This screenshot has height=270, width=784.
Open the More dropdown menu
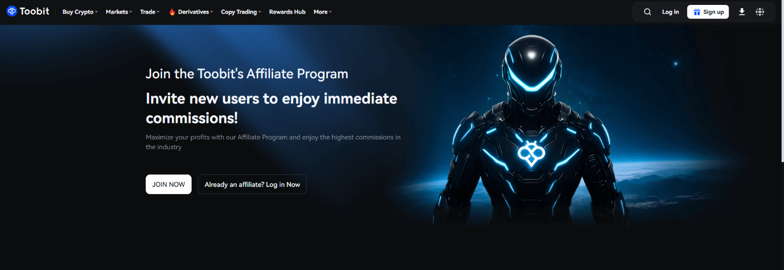(x=322, y=12)
